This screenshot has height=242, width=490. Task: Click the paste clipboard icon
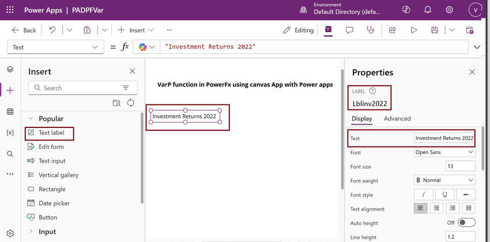pos(87,30)
